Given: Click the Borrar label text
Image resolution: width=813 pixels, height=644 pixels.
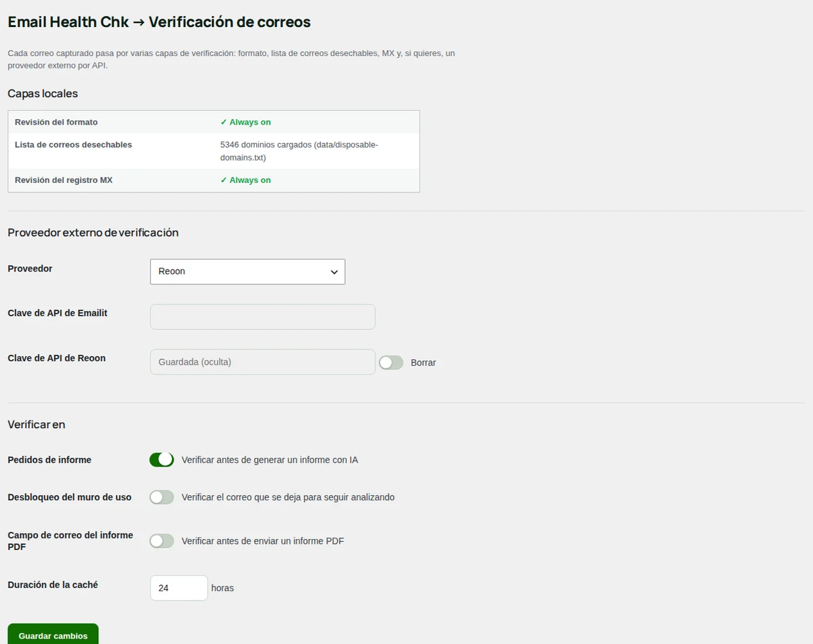Looking at the screenshot, I should click(423, 363).
